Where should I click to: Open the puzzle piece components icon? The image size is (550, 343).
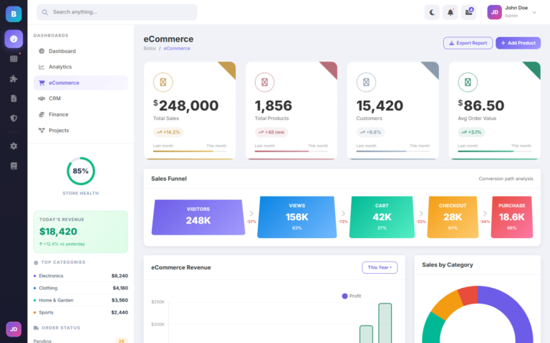(x=14, y=79)
